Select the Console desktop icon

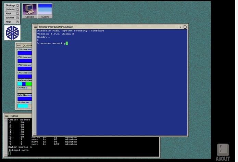pyautogui.click(x=29, y=11)
